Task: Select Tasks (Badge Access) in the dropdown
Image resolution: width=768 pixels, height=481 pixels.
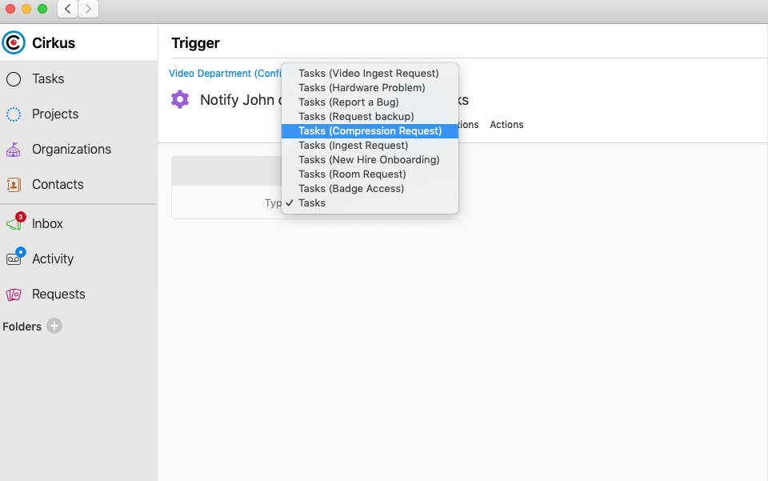Action: (350, 188)
